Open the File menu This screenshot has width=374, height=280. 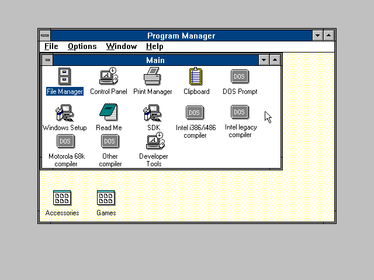(51, 47)
